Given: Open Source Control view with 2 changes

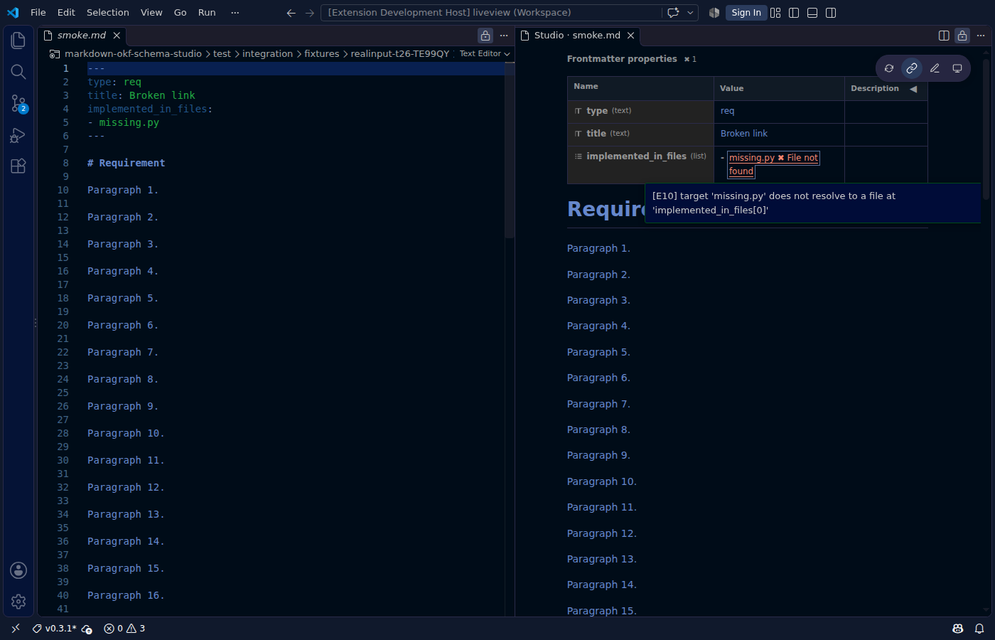Looking at the screenshot, I should 18,104.
